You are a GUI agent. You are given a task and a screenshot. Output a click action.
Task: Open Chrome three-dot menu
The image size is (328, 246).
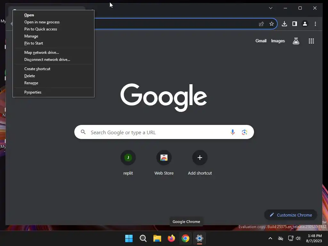tap(315, 24)
